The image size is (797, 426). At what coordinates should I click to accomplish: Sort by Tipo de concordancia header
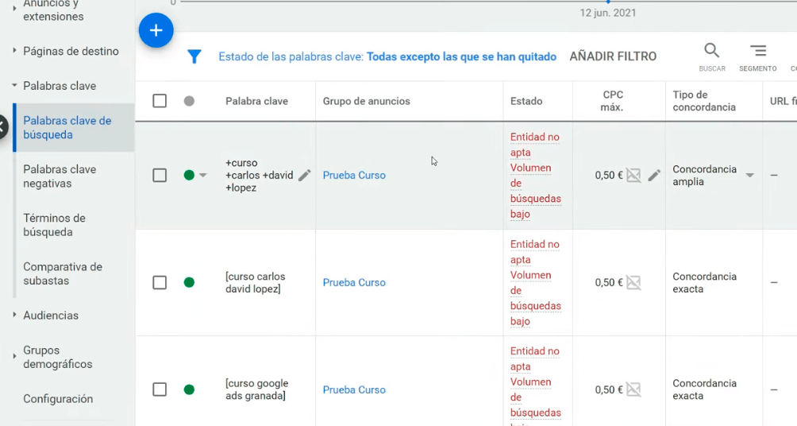(x=704, y=101)
